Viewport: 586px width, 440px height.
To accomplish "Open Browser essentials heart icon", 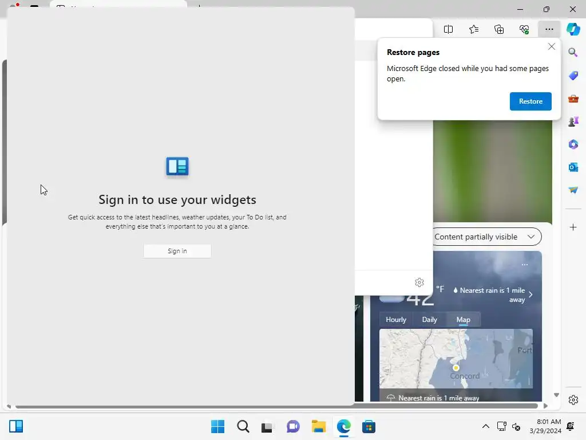I will click(524, 29).
